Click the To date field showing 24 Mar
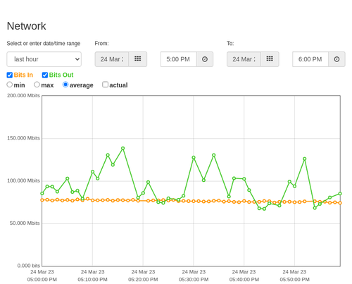The image size is (352, 284). click(x=244, y=59)
